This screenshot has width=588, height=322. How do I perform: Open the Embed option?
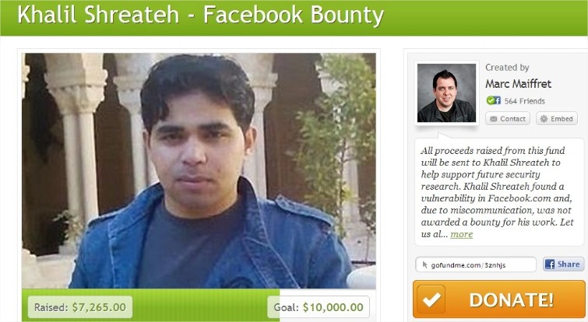(x=557, y=119)
